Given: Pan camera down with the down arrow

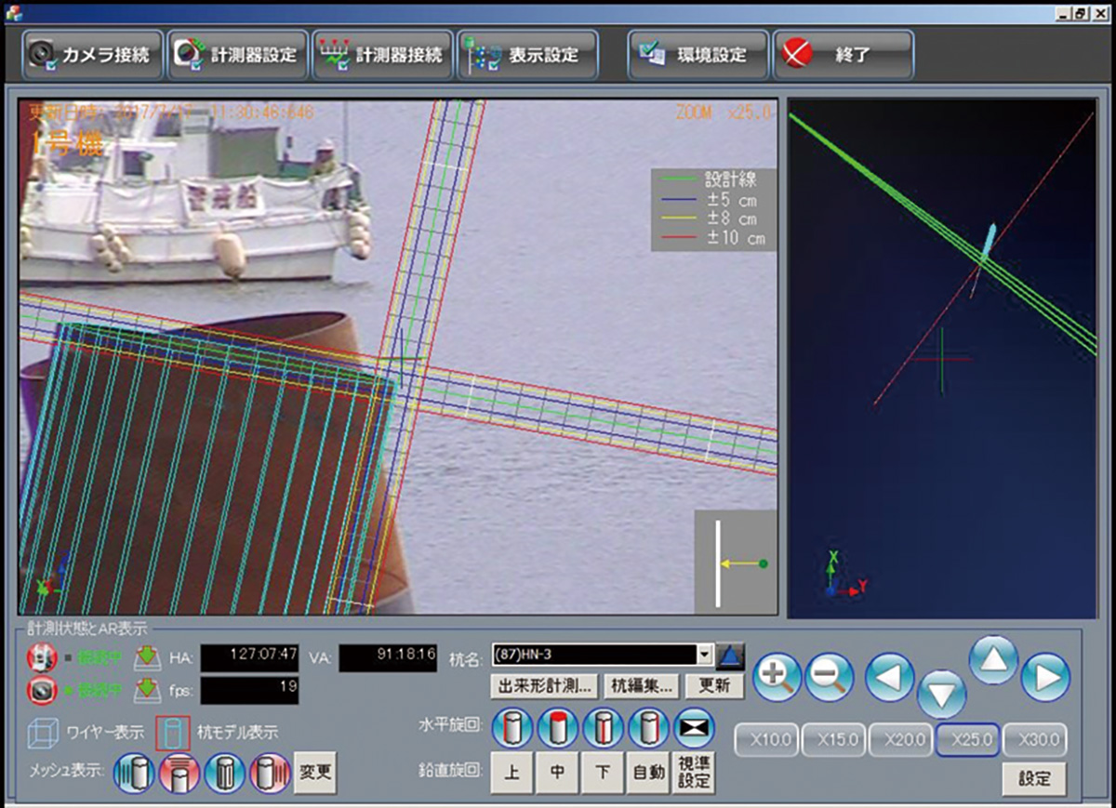Looking at the screenshot, I should [941, 694].
